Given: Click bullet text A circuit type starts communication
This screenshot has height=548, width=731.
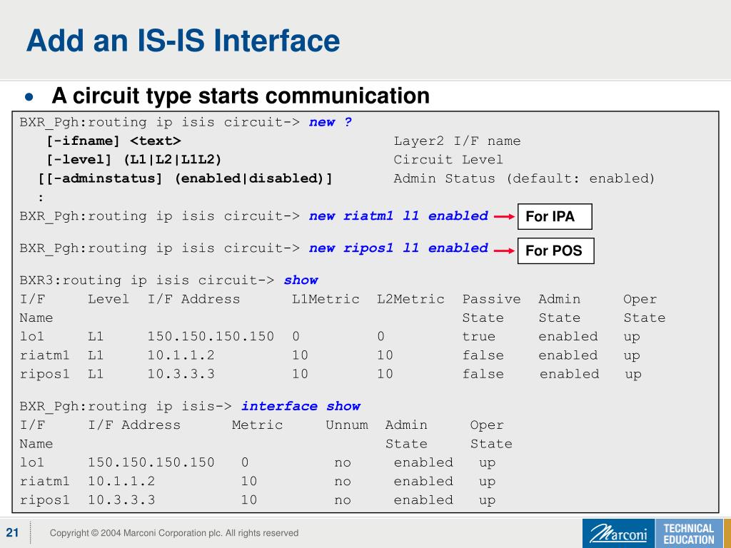Looking at the screenshot, I should (x=241, y=96).
